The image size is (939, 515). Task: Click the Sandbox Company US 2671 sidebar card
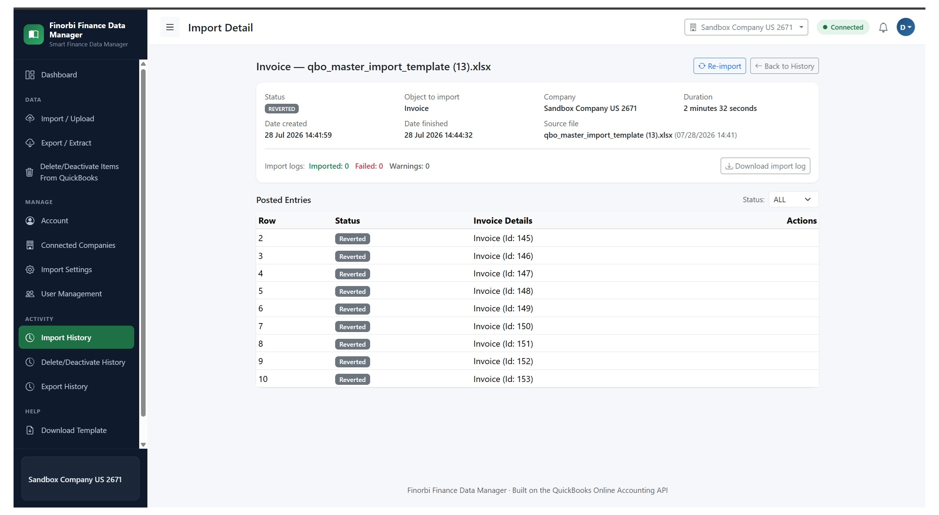[x=80, y=479]
